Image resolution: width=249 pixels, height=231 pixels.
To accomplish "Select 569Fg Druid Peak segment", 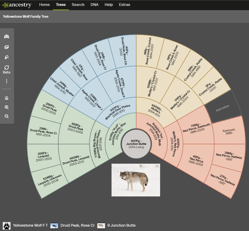I will tap(75, 128).
